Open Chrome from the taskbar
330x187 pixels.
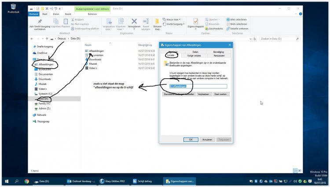click(27, 181)
